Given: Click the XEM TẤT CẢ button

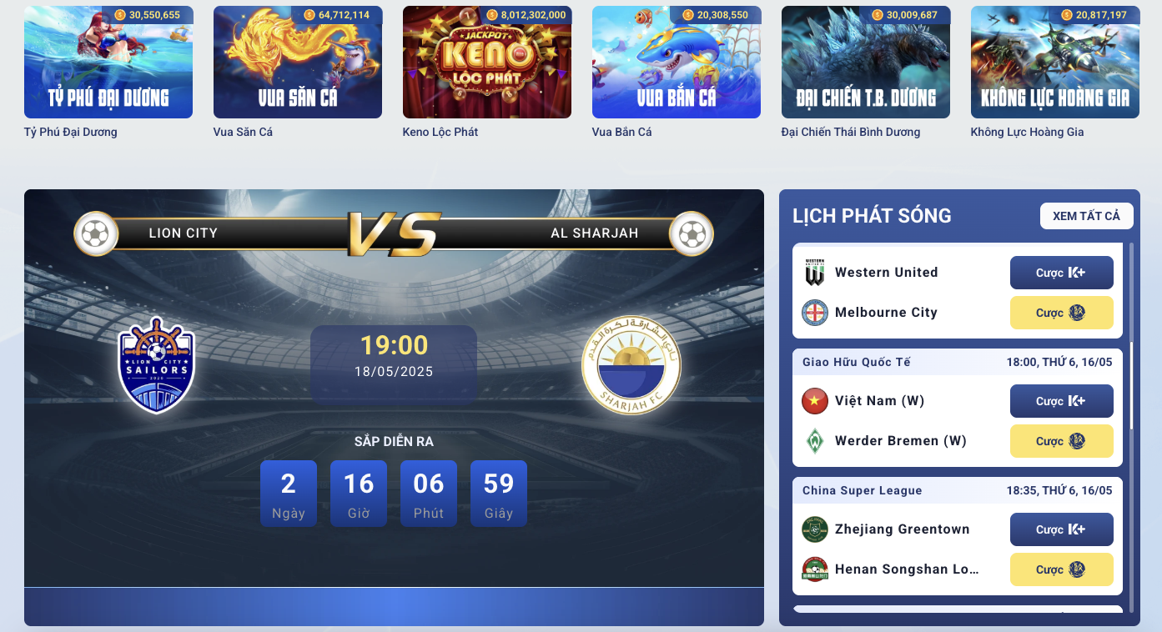Looking at the screenshot, I should pos(1086,216).
